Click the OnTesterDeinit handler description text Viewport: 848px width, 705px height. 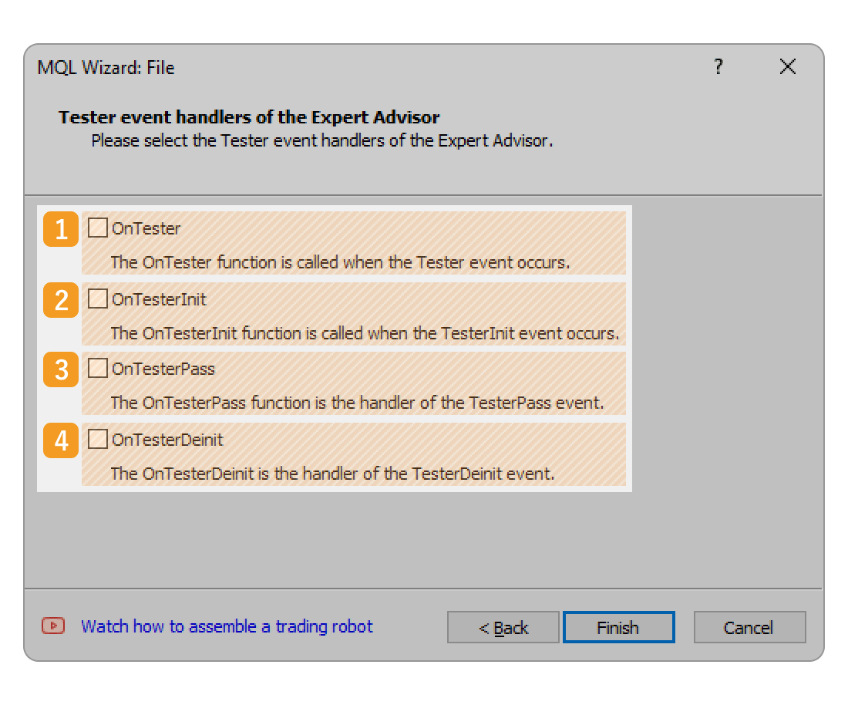pos(332,474)
